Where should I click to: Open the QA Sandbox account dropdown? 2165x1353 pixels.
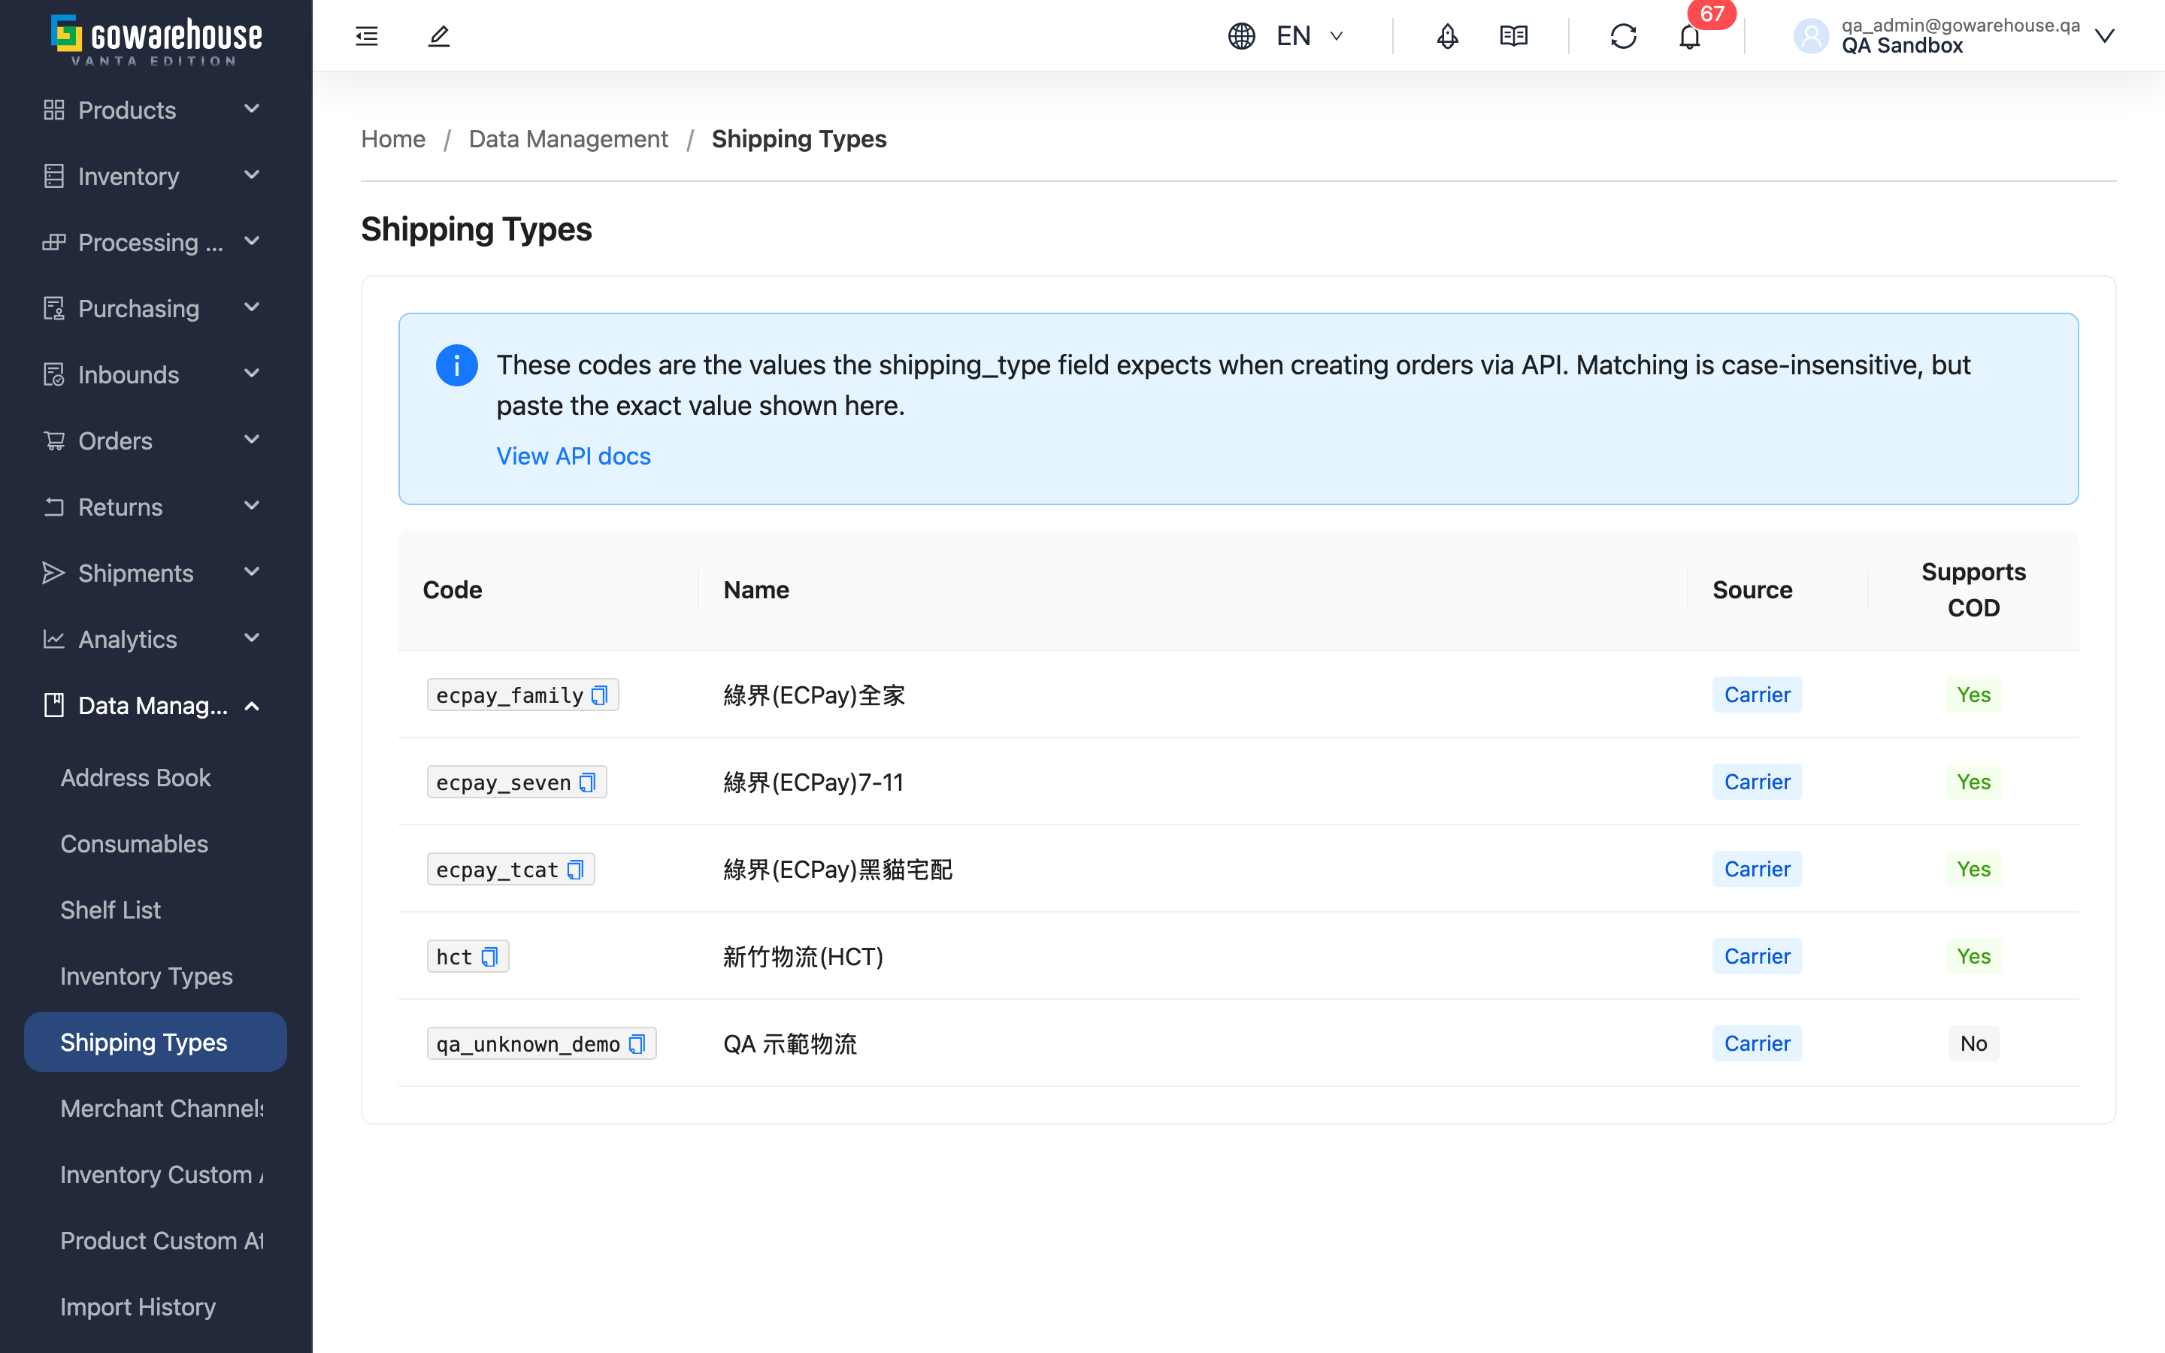pos(2104,36)
